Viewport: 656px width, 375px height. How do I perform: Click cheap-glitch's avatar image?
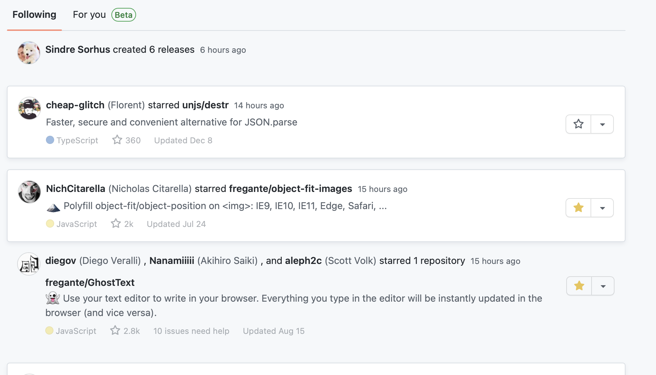pos(29,108)
